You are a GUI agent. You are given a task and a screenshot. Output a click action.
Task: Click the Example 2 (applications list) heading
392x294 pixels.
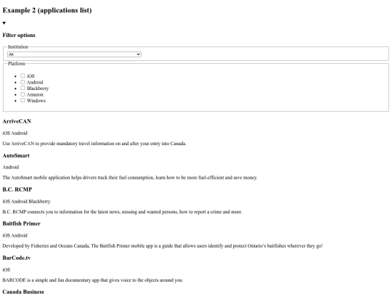coord(47,10)
